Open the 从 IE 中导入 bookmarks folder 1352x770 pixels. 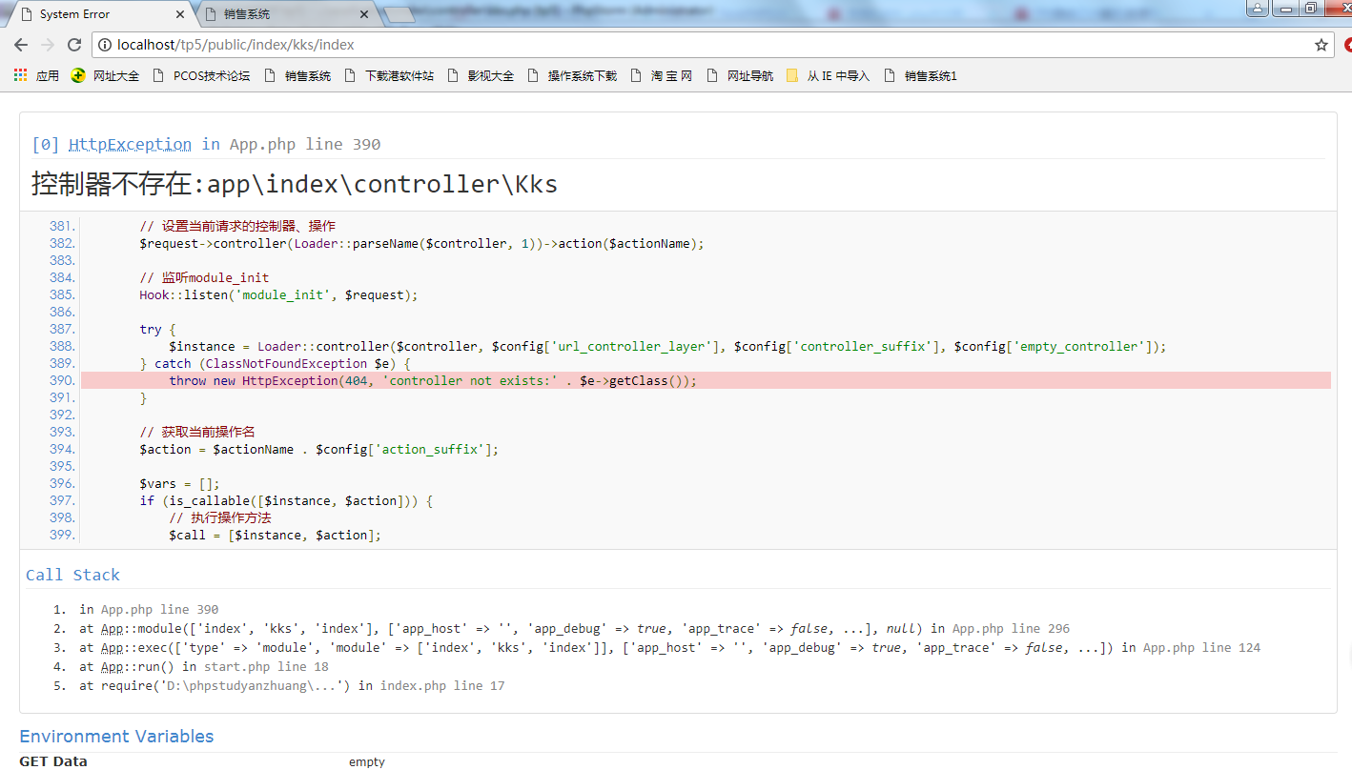point(828,75)
